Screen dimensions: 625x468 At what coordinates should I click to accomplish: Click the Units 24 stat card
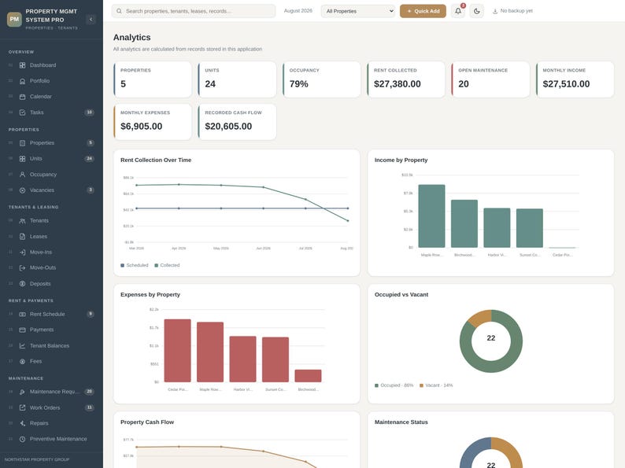(237, 79)
